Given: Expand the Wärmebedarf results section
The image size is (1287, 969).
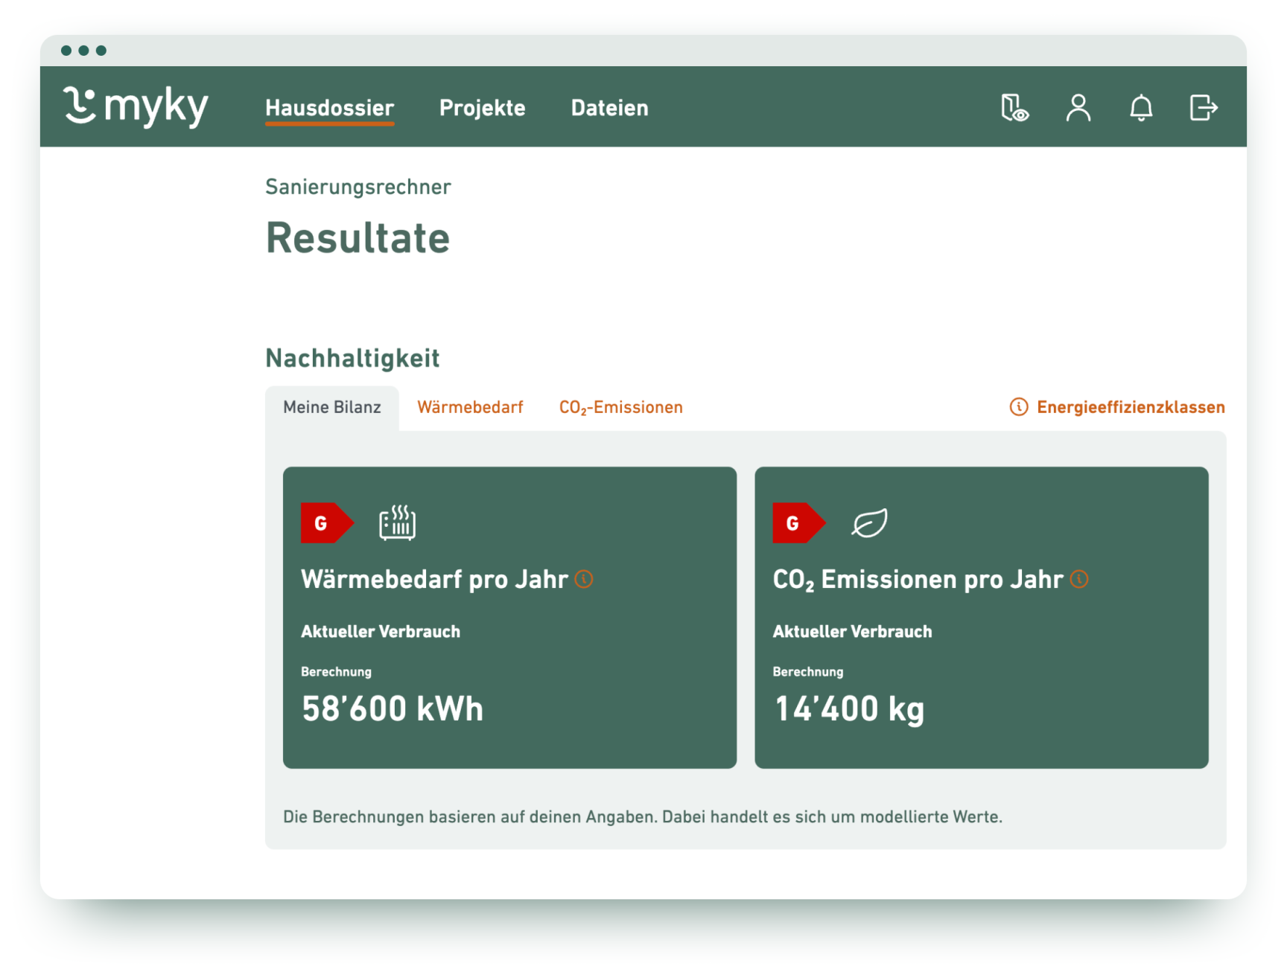Looking at the screenshot, I should tap(470, 407).
